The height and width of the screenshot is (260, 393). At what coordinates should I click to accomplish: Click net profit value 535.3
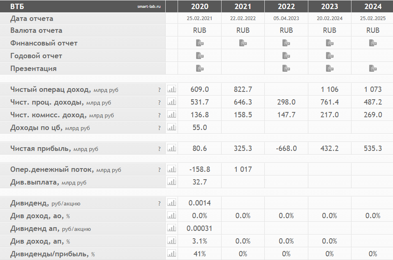[x=373, y=148]
